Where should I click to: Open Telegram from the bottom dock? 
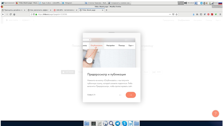click(x=118, y=123)
